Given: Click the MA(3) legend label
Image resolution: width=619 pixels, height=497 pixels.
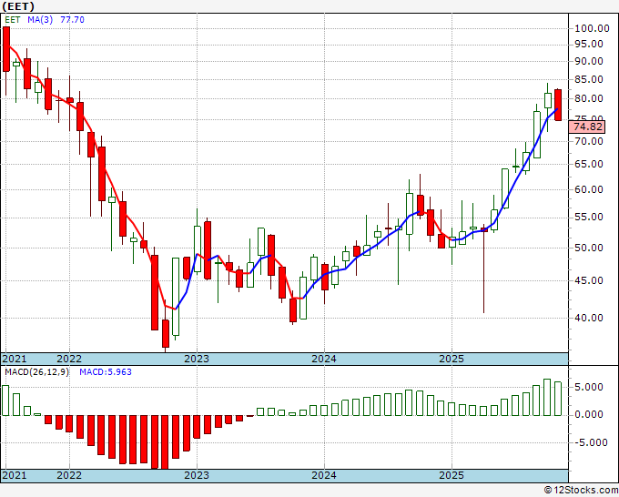Looking at the screenshot, I should pyautogui.click(x=40, y=20).
